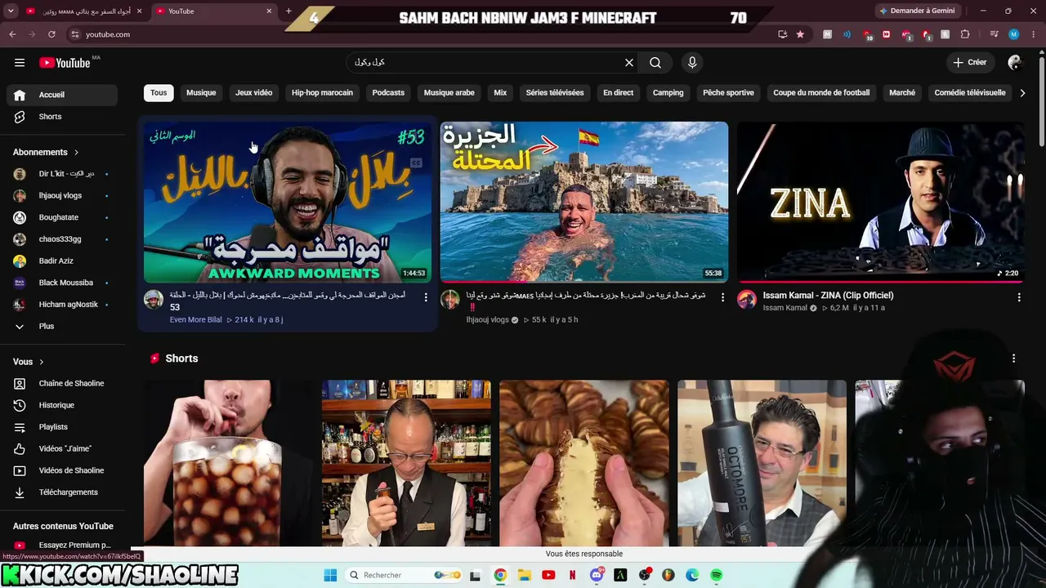
Task: Select the En direct chip
Action: [619, 93]
